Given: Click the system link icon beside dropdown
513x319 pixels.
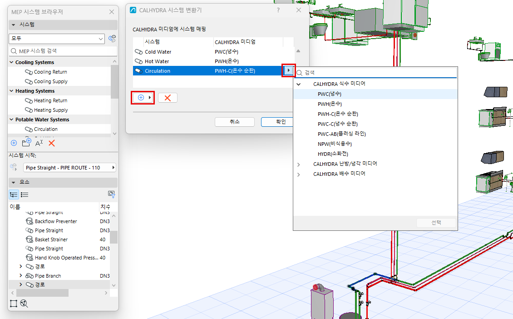Looking at the screenshot, I should tap(112, 39).
